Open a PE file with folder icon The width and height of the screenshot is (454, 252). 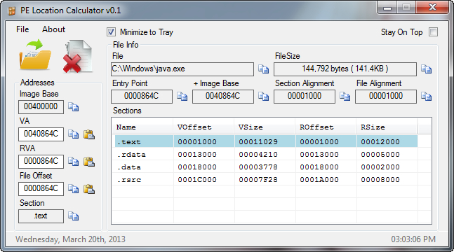click(x=35, y=55)
